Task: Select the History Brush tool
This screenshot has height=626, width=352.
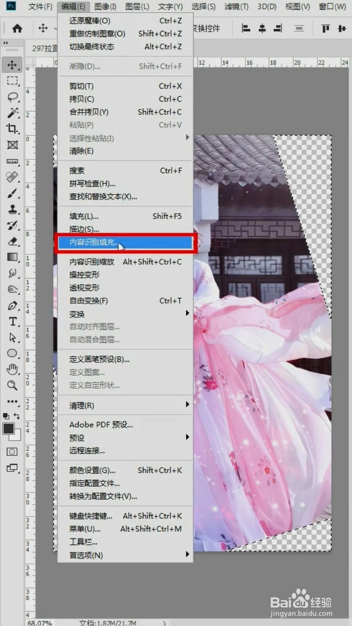Action: 12,225
